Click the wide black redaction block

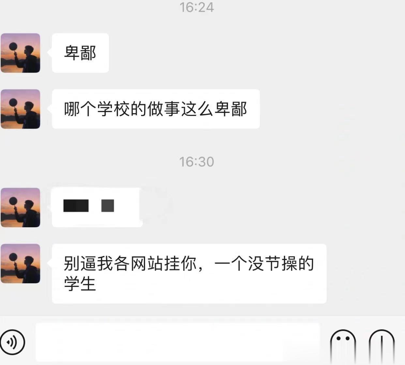(76, 206)
